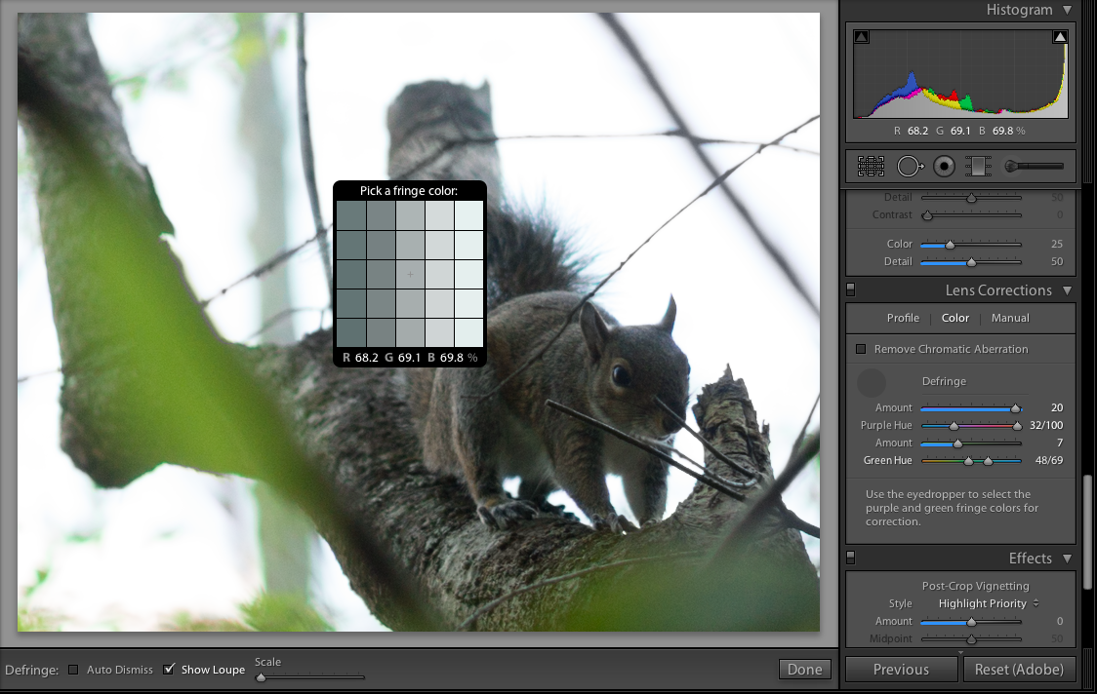Select the Graduated Filter tool
Screen dimensions: 1097x694
[977, 167]
